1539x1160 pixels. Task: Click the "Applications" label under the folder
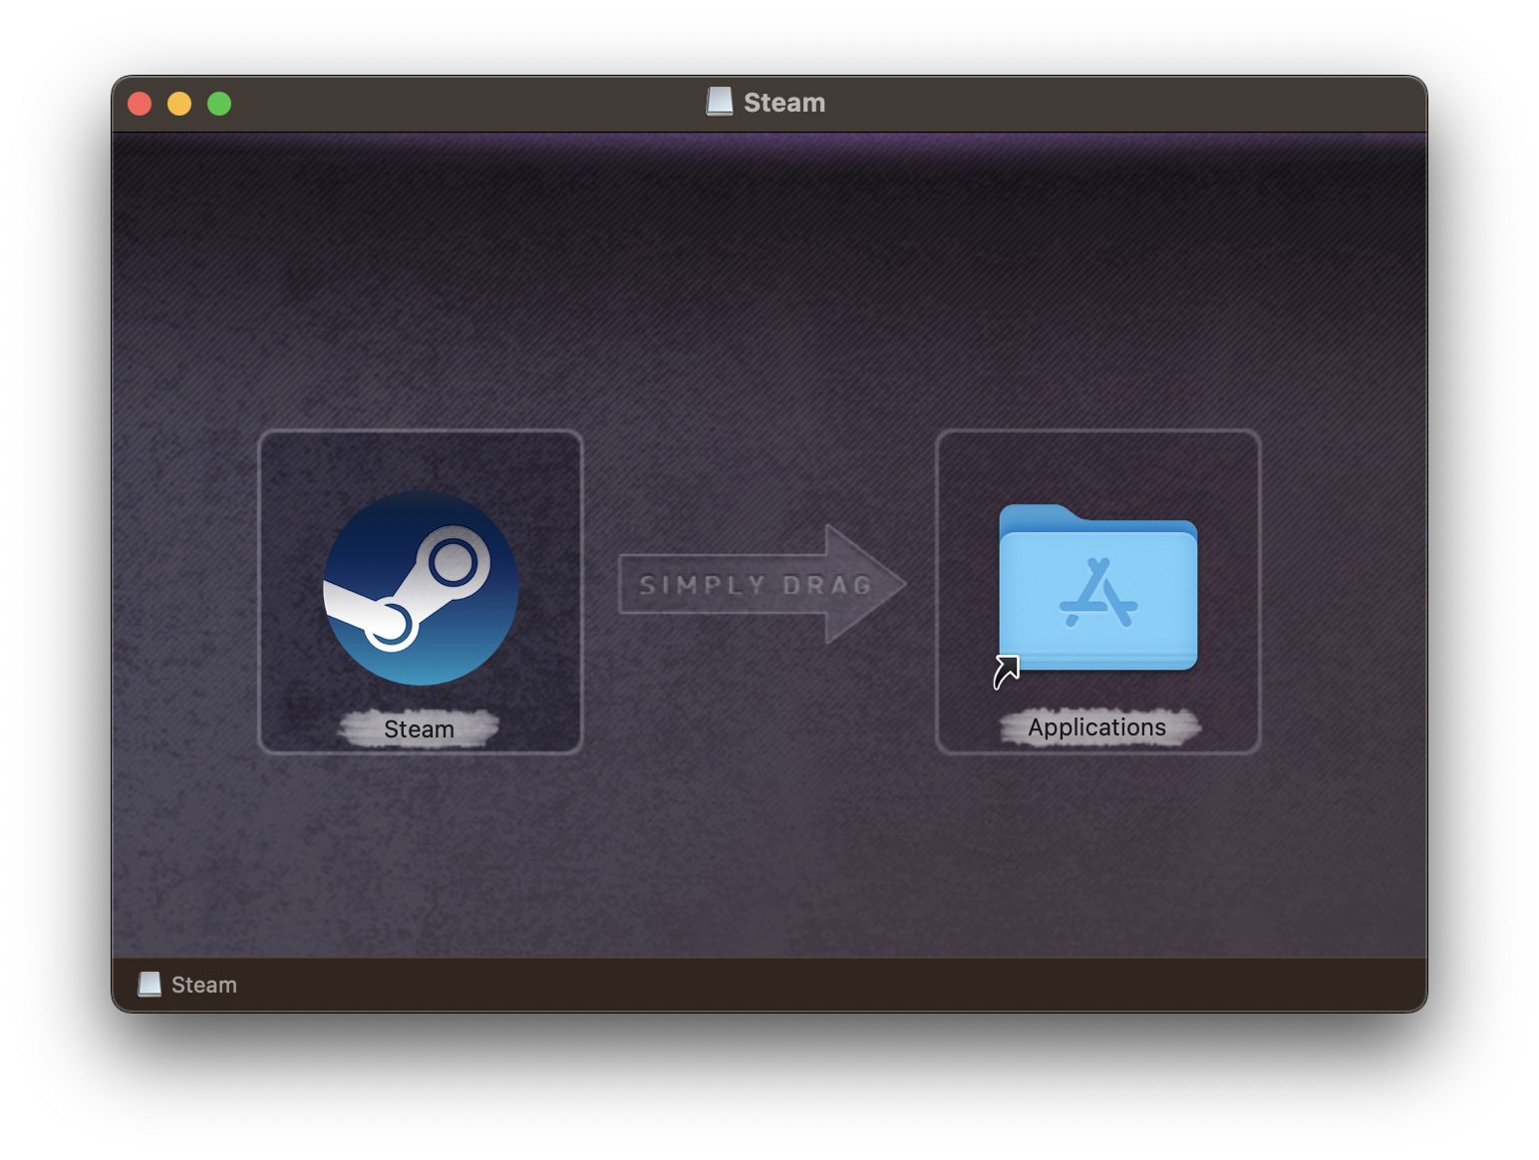[1096, 727]
